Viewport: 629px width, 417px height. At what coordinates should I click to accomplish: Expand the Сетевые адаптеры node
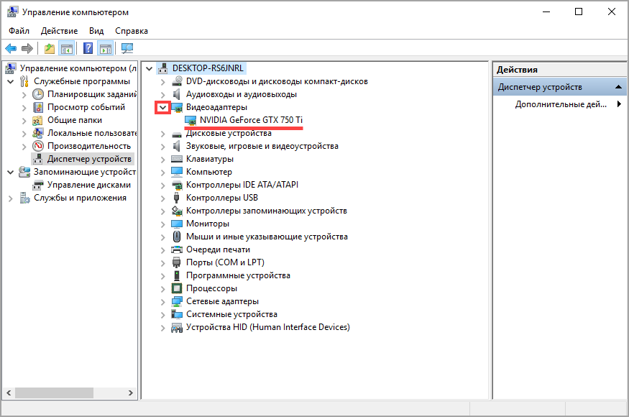(163, 301)
